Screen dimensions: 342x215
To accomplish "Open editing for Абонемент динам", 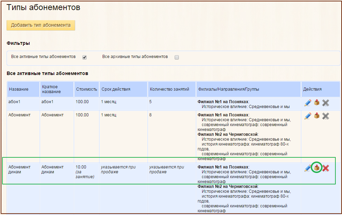I will click(308, 168).
